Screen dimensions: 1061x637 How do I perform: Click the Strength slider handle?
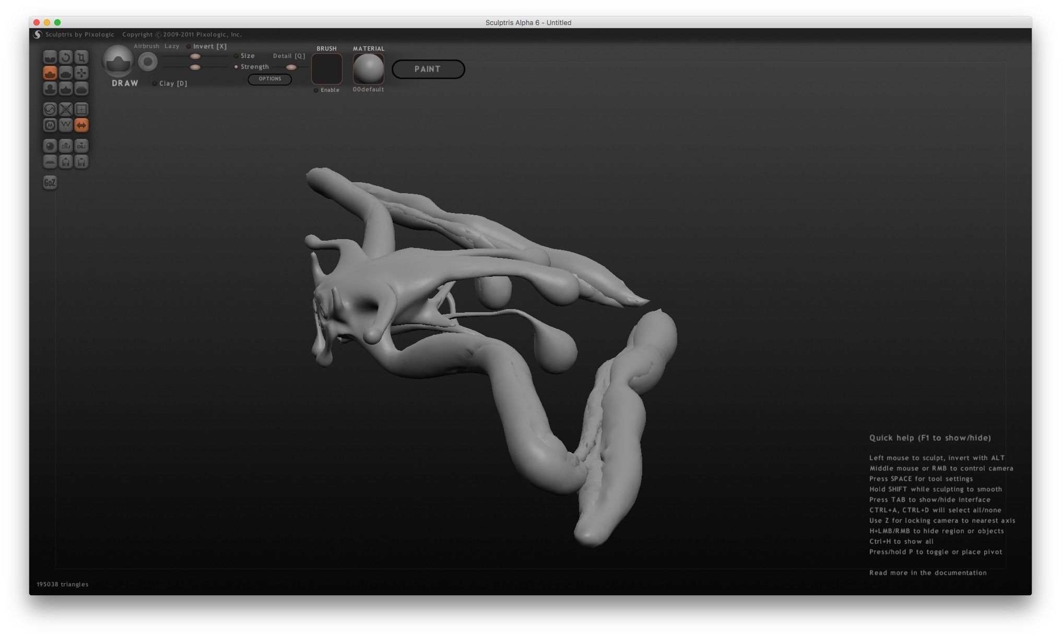pyautogui.click(x=195, y=67)
